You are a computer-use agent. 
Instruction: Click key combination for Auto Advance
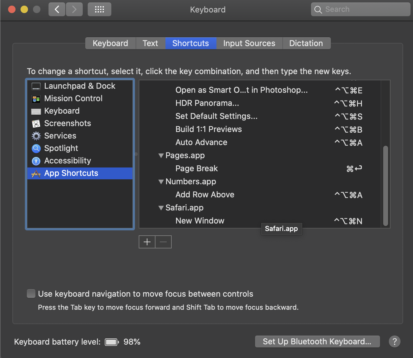(349, 143)
